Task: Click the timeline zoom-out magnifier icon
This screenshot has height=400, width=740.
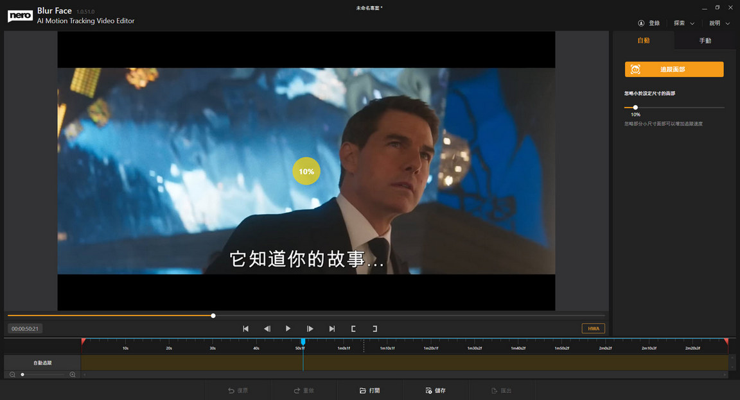Action: pyautogui.click(x=12, y=374)
